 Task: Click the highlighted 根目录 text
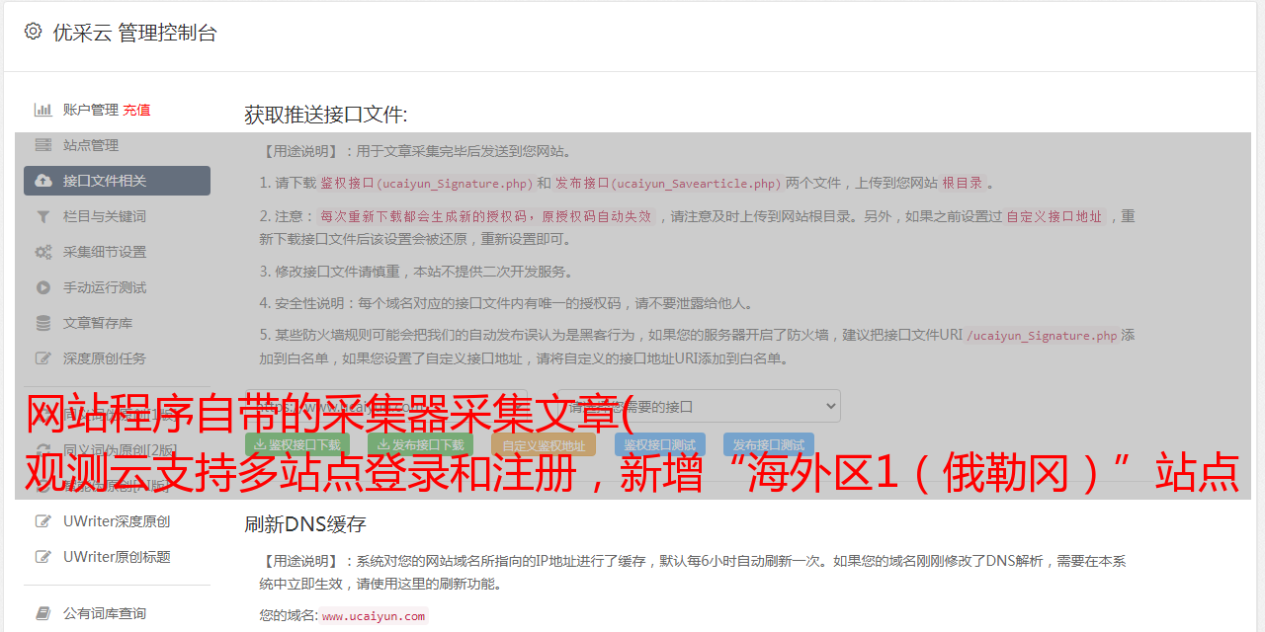pos(963,183)
